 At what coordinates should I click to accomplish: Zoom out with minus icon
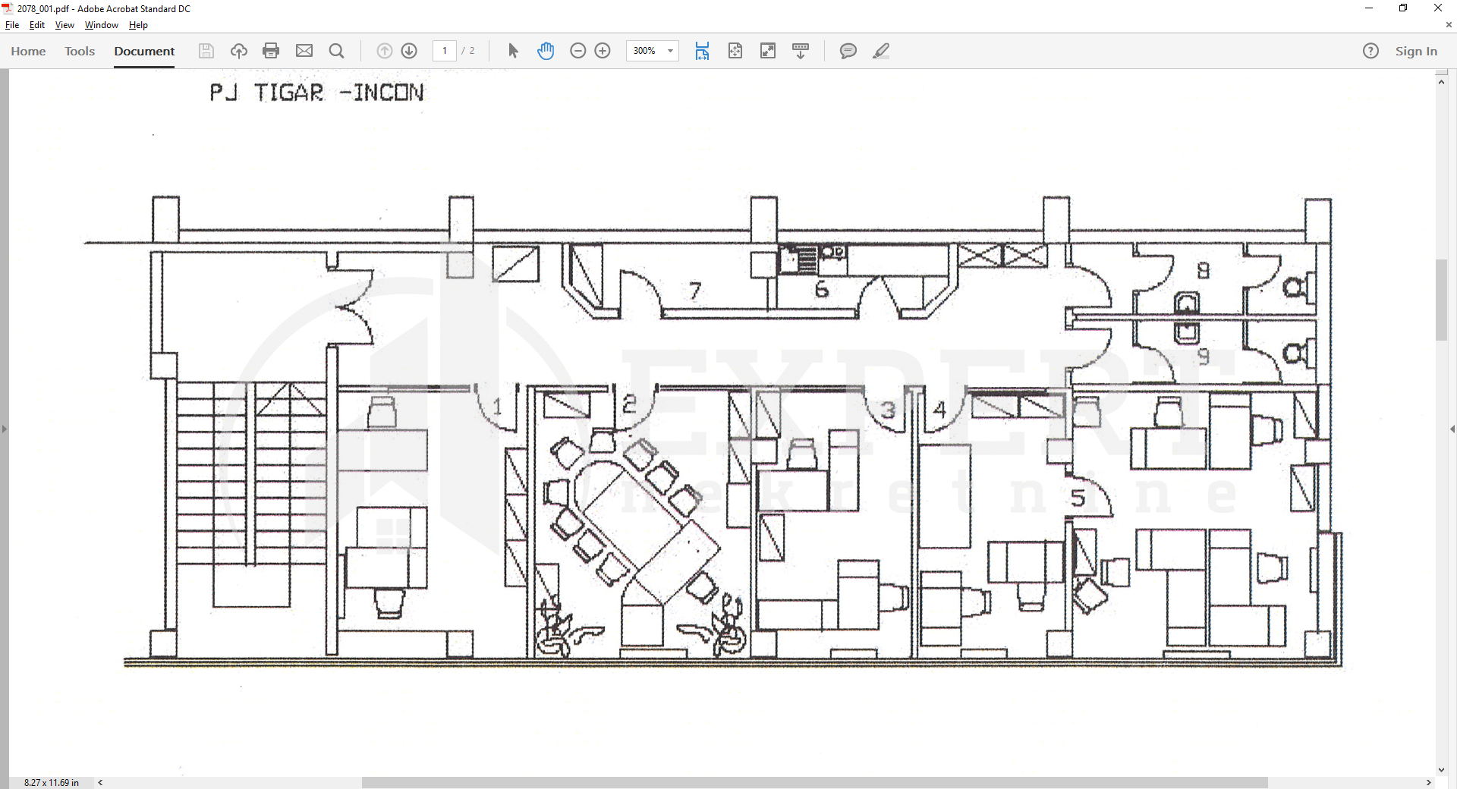tap(577, 51)
